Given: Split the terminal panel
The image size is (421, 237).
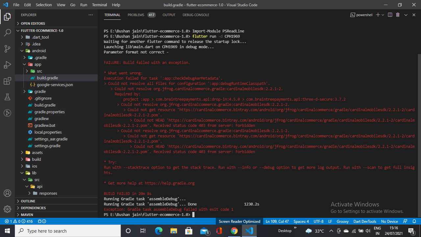Looking at the screenshot, I should [x=390, y=15].
